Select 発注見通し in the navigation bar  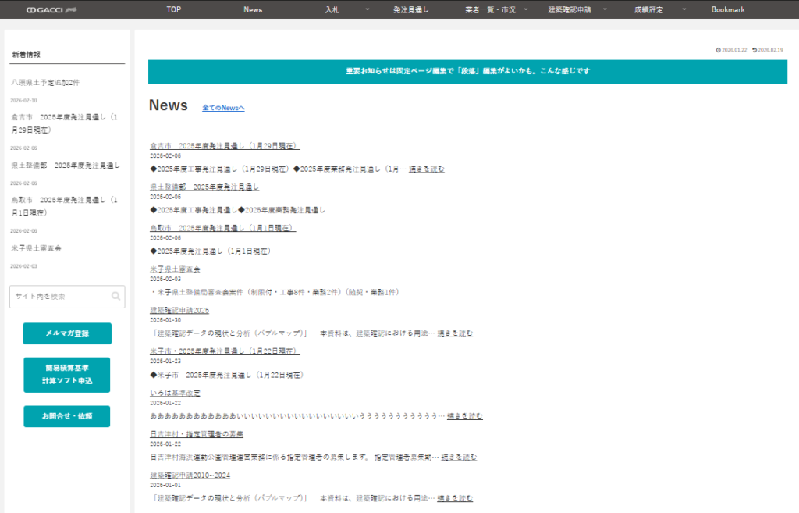click(411, 9)
